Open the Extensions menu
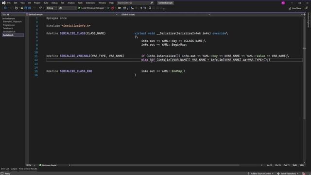 coord(90,3)
